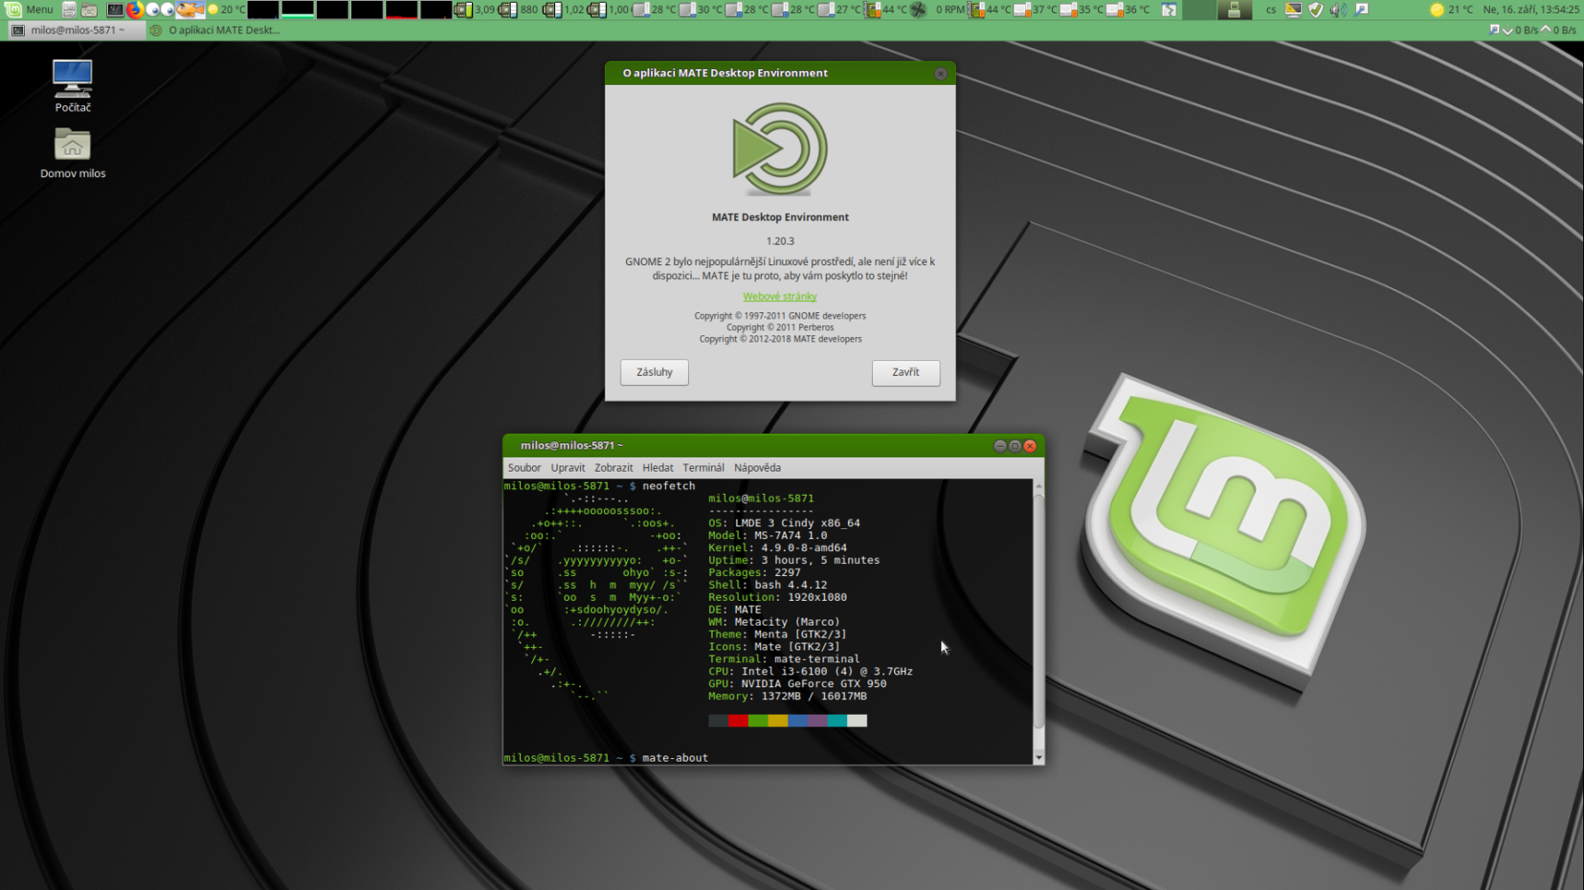This screenshot has width=1584, height=890.
Task: Click the Wanda fish applet
Action: click(x=190, y=9)
